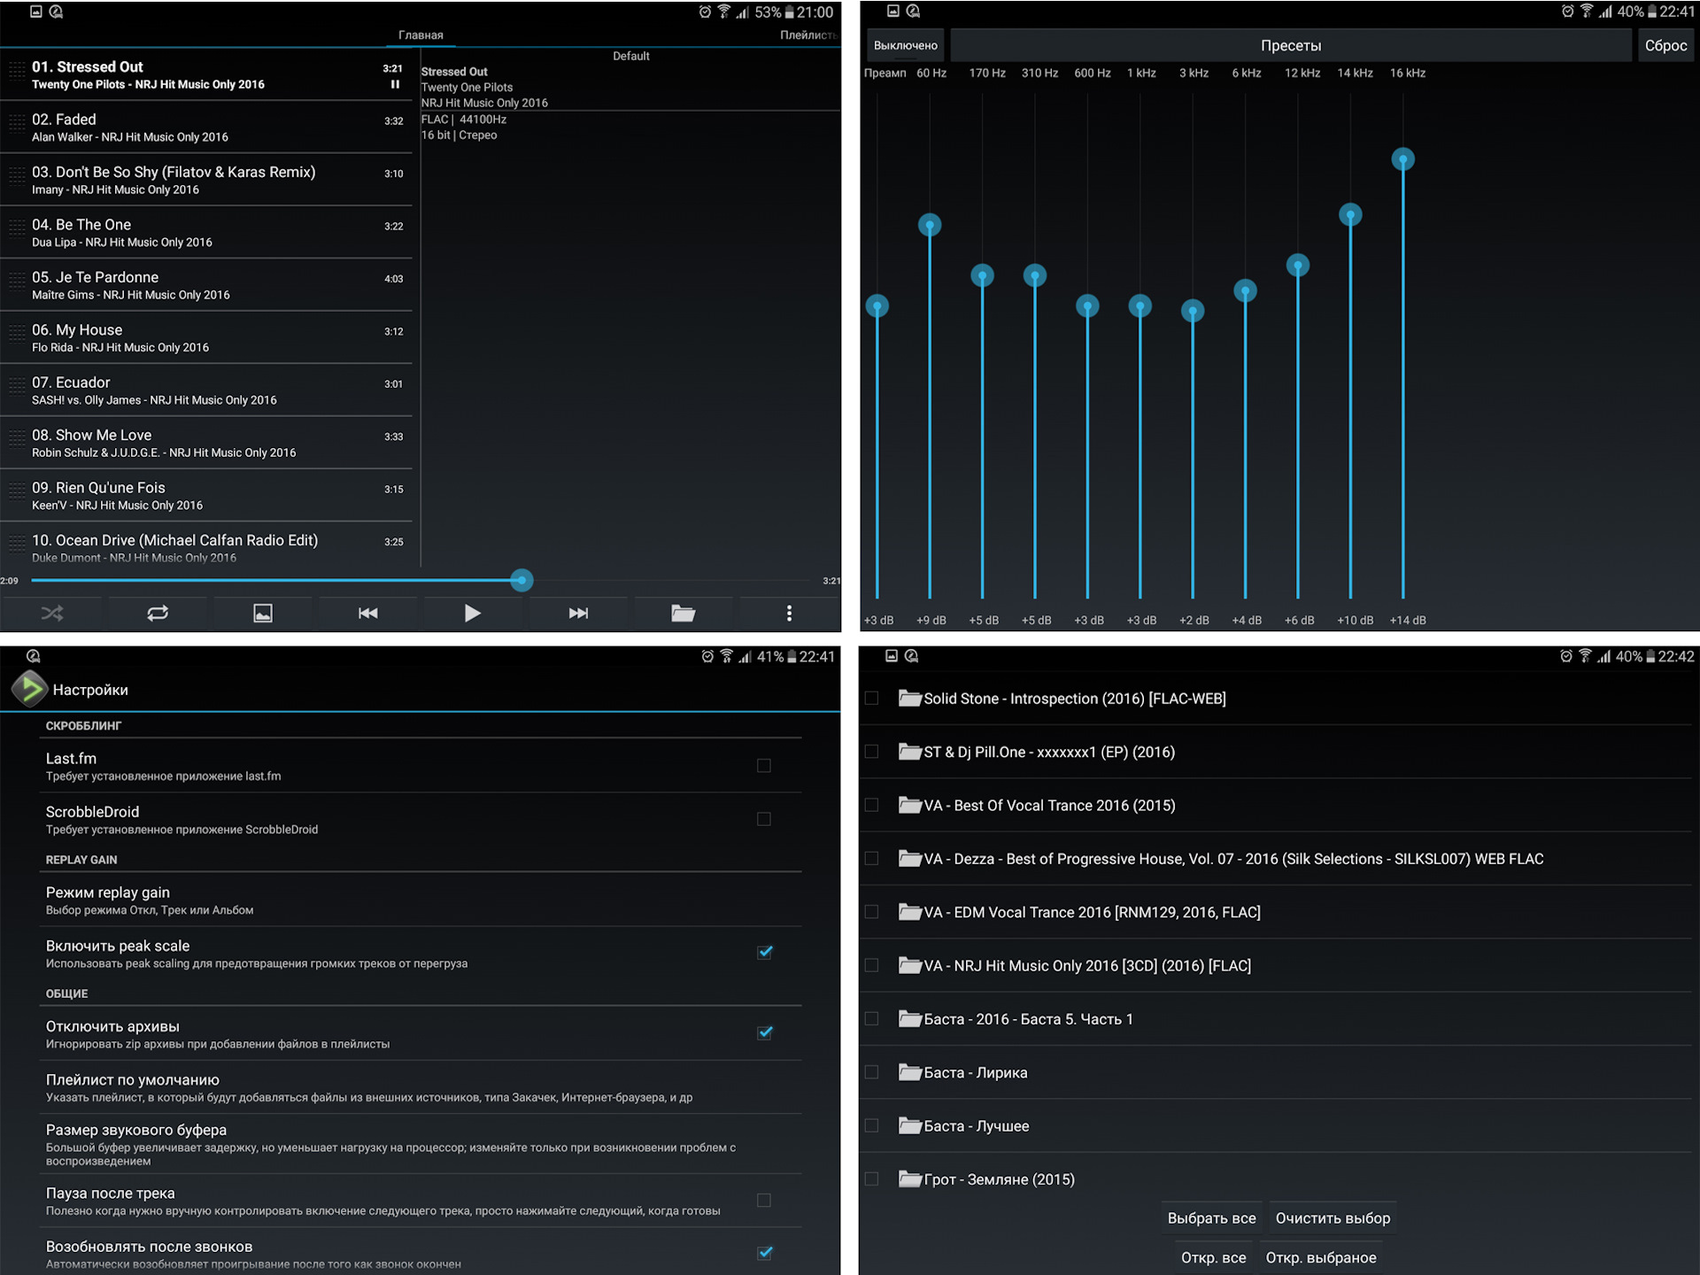Open Режим replay gain mode selector
The width and height of the screenshot is (1700, 1275).
pos(421,900)
